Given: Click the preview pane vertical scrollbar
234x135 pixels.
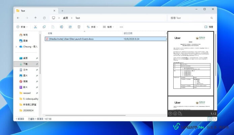Looking at the screenshot, I should (216, 55).
